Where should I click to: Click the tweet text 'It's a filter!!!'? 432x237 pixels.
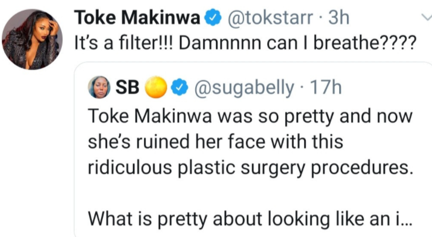coord(123,43)
